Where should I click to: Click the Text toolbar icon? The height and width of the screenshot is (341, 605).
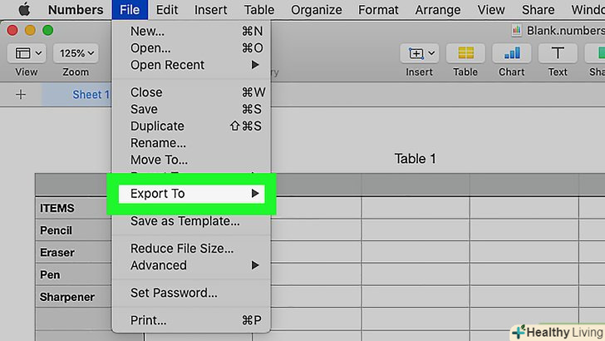click(x=558, y=53)
